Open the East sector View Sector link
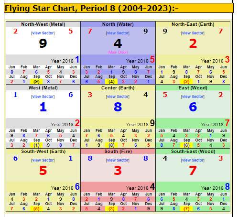 193,97
